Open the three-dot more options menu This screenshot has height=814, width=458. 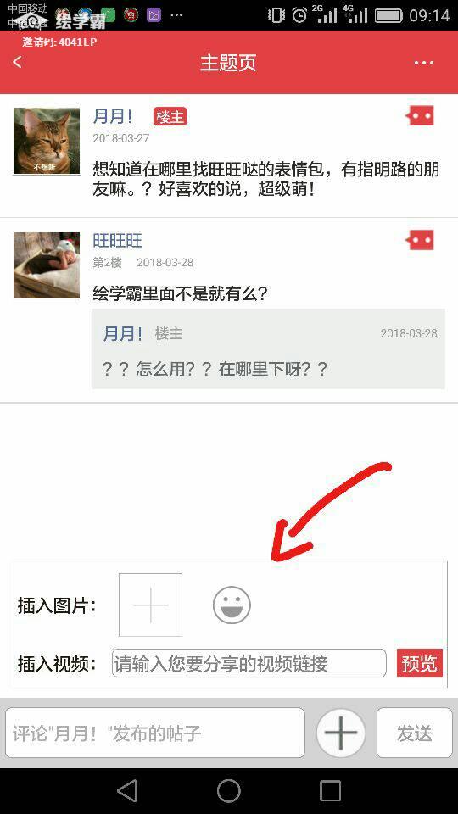coord(424,63)
